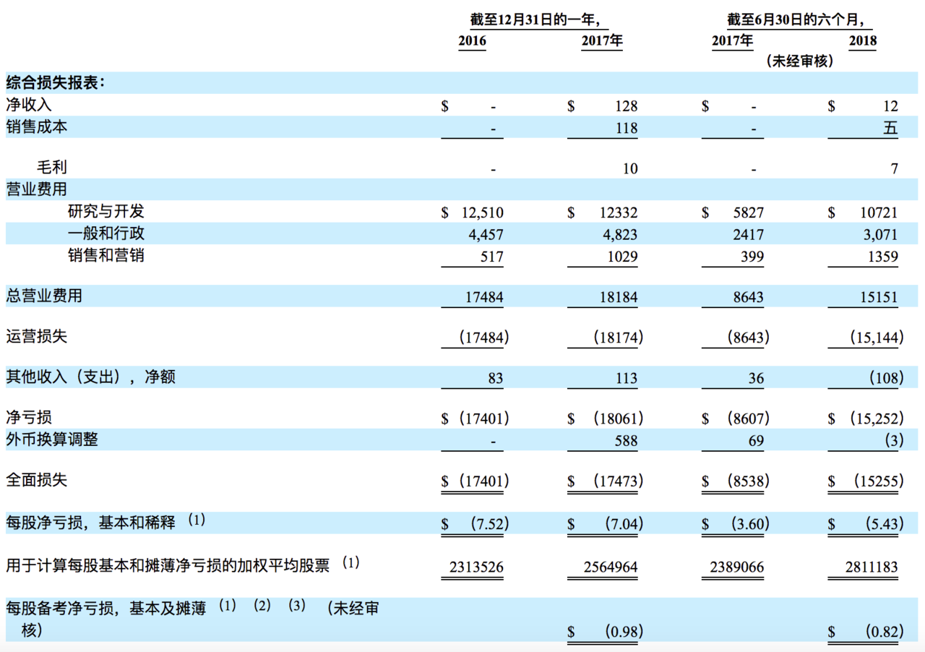
Task: Select the 2018 column heading
Action: pos(863,41)
